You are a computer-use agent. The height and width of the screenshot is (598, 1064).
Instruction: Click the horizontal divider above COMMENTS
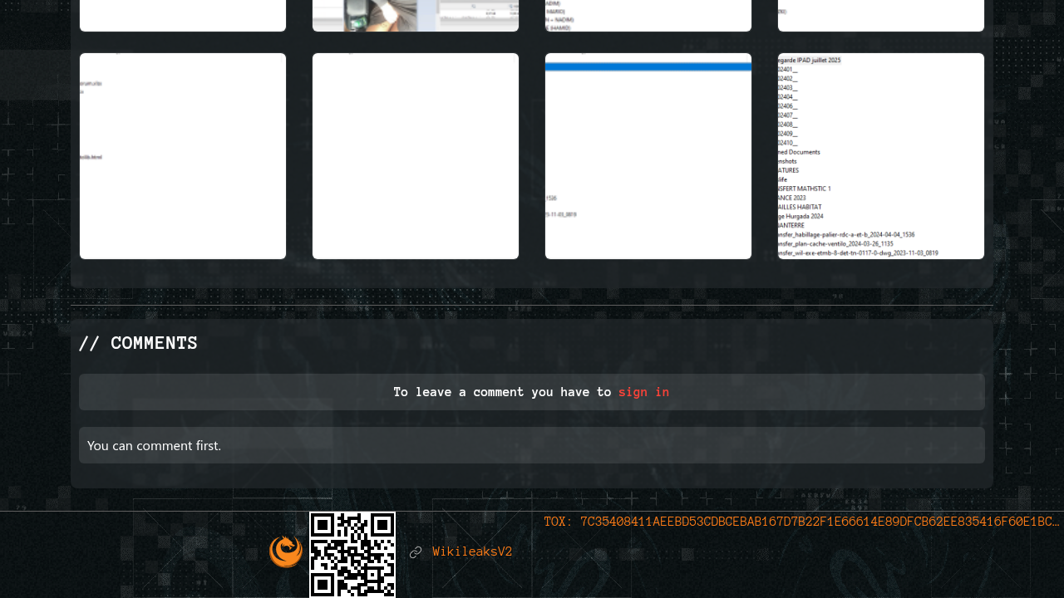point(532,305)
